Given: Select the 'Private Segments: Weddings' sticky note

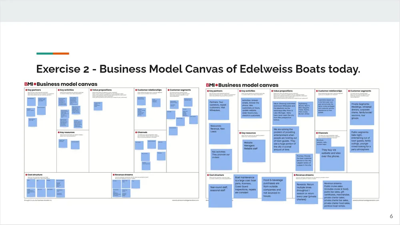Looking at the screenshot, I should (362, 113).
